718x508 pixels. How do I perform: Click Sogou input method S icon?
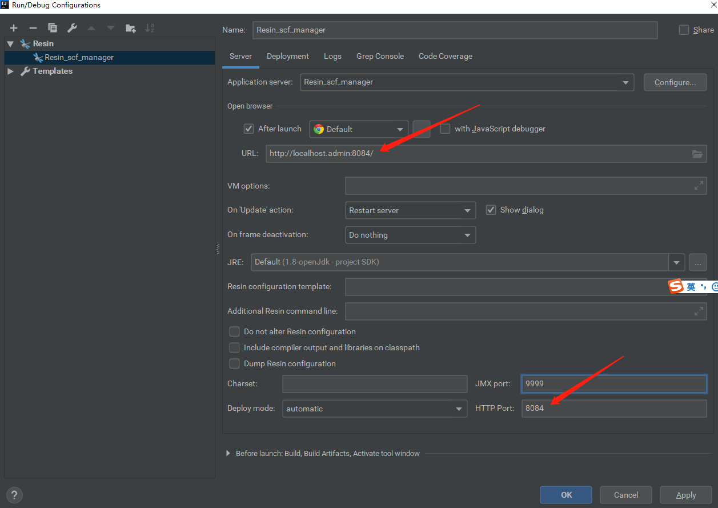pos(676,286)
